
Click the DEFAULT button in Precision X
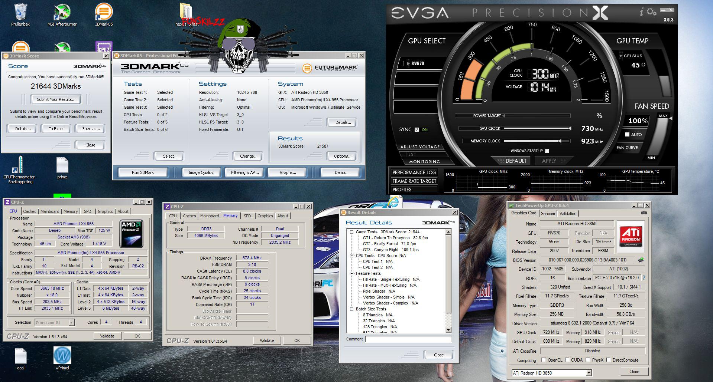click(x=516, y=161)
